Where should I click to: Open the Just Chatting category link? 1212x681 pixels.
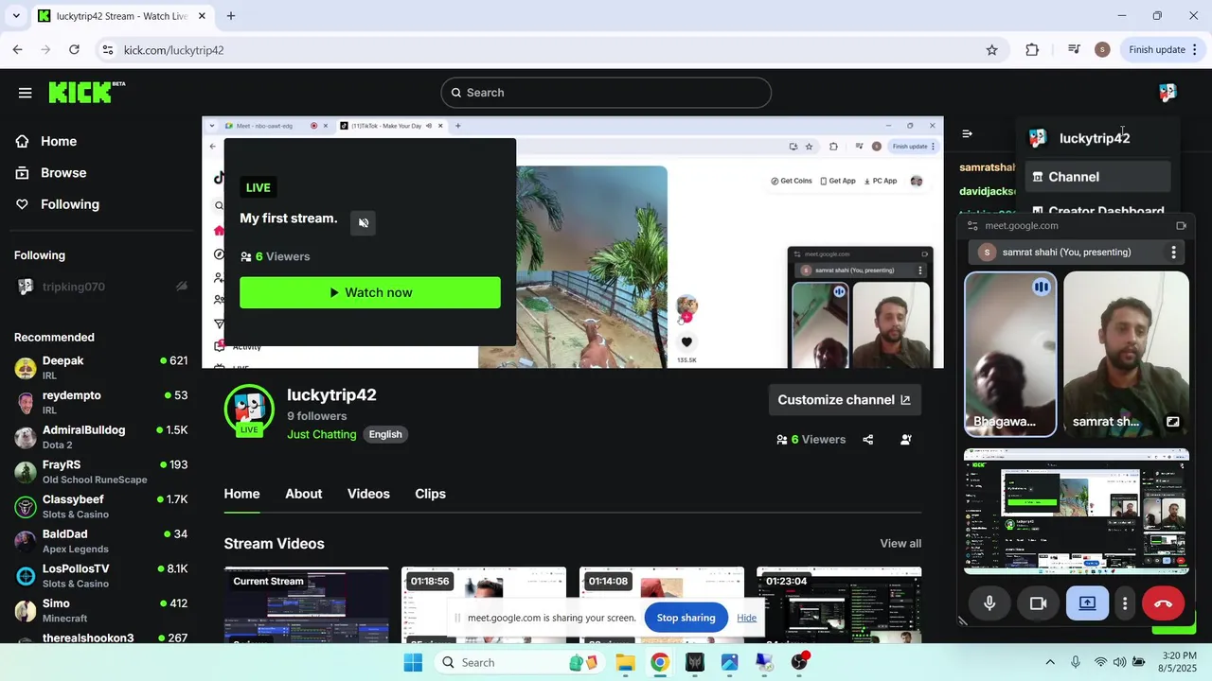click(322, 434)
